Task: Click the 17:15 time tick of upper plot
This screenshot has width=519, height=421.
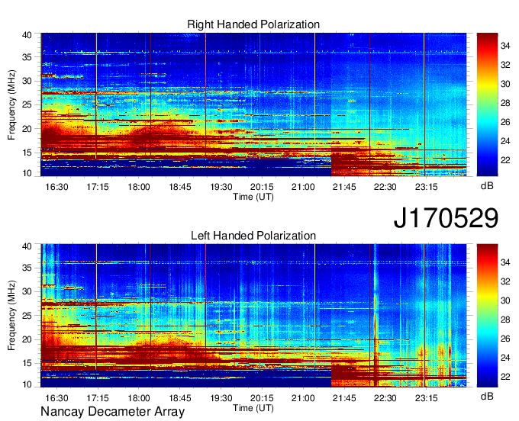Action: [x=98, y=187]
